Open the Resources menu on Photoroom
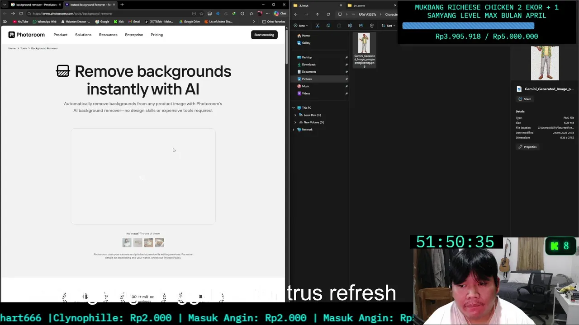 pos(108,35)
